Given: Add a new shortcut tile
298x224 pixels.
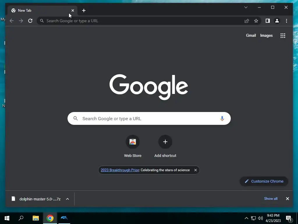Looking at the screenshot, I should pos(165,146).
